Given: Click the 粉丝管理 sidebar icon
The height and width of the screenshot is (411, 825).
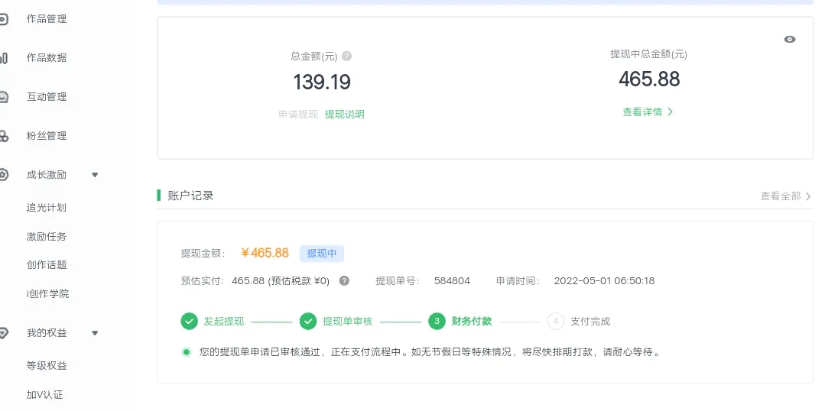Looking at the screenshot, I should 4,136.
